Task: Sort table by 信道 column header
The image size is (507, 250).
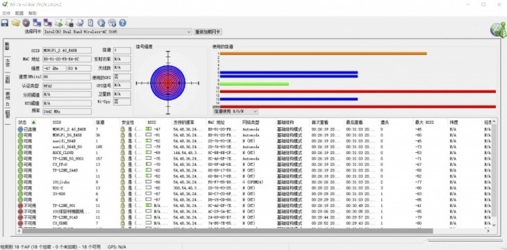Action: [107, 123]
